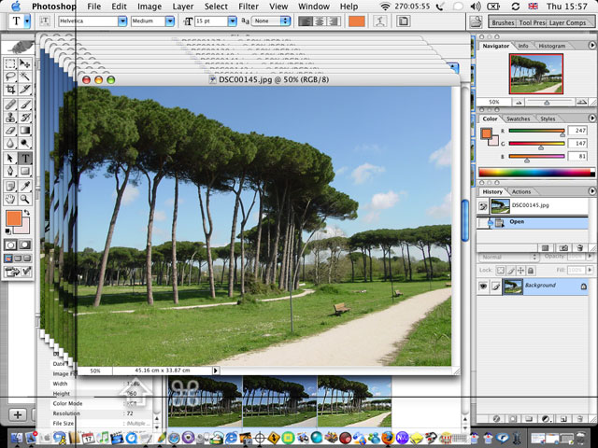Image resolution: width=598 pixels, height=448 pixels.
Task: Select the Lasso tool
Action: (x=10, y=77)
